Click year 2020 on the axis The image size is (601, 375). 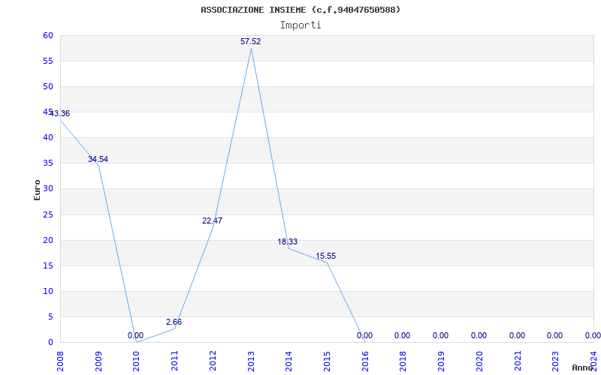click(x=479, y=361)
